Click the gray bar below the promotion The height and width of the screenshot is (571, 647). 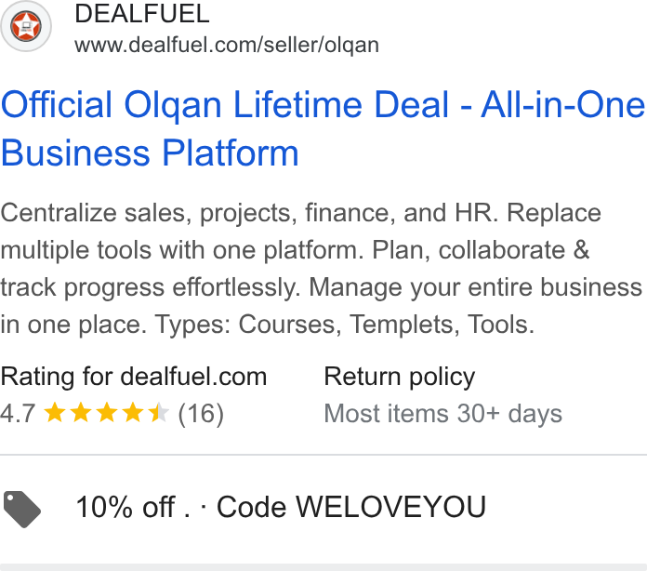click(x=323, y=567)
